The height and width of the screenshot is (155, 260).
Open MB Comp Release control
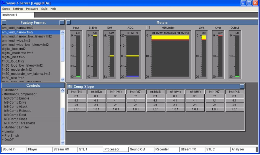(18, 111)
